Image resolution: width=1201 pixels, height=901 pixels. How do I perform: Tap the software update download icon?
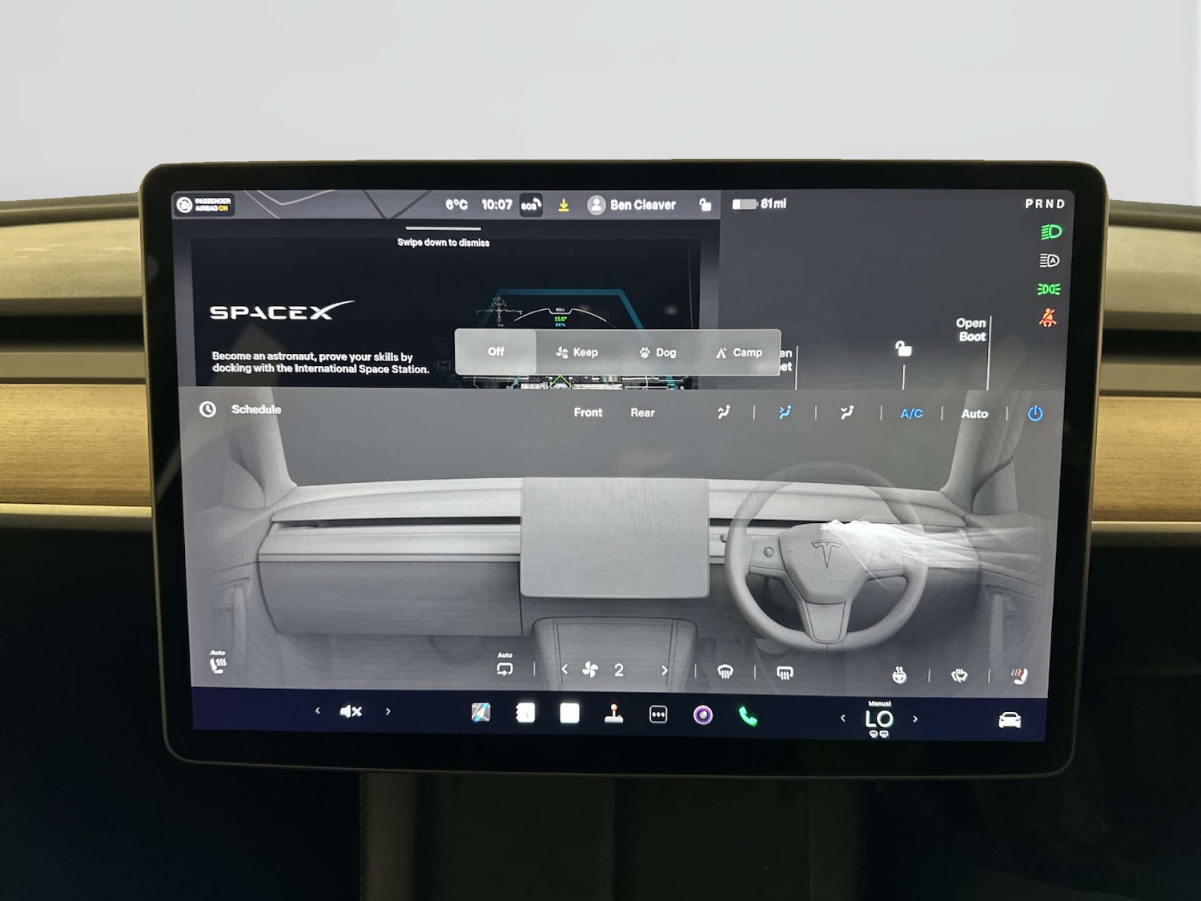[564, 206]
